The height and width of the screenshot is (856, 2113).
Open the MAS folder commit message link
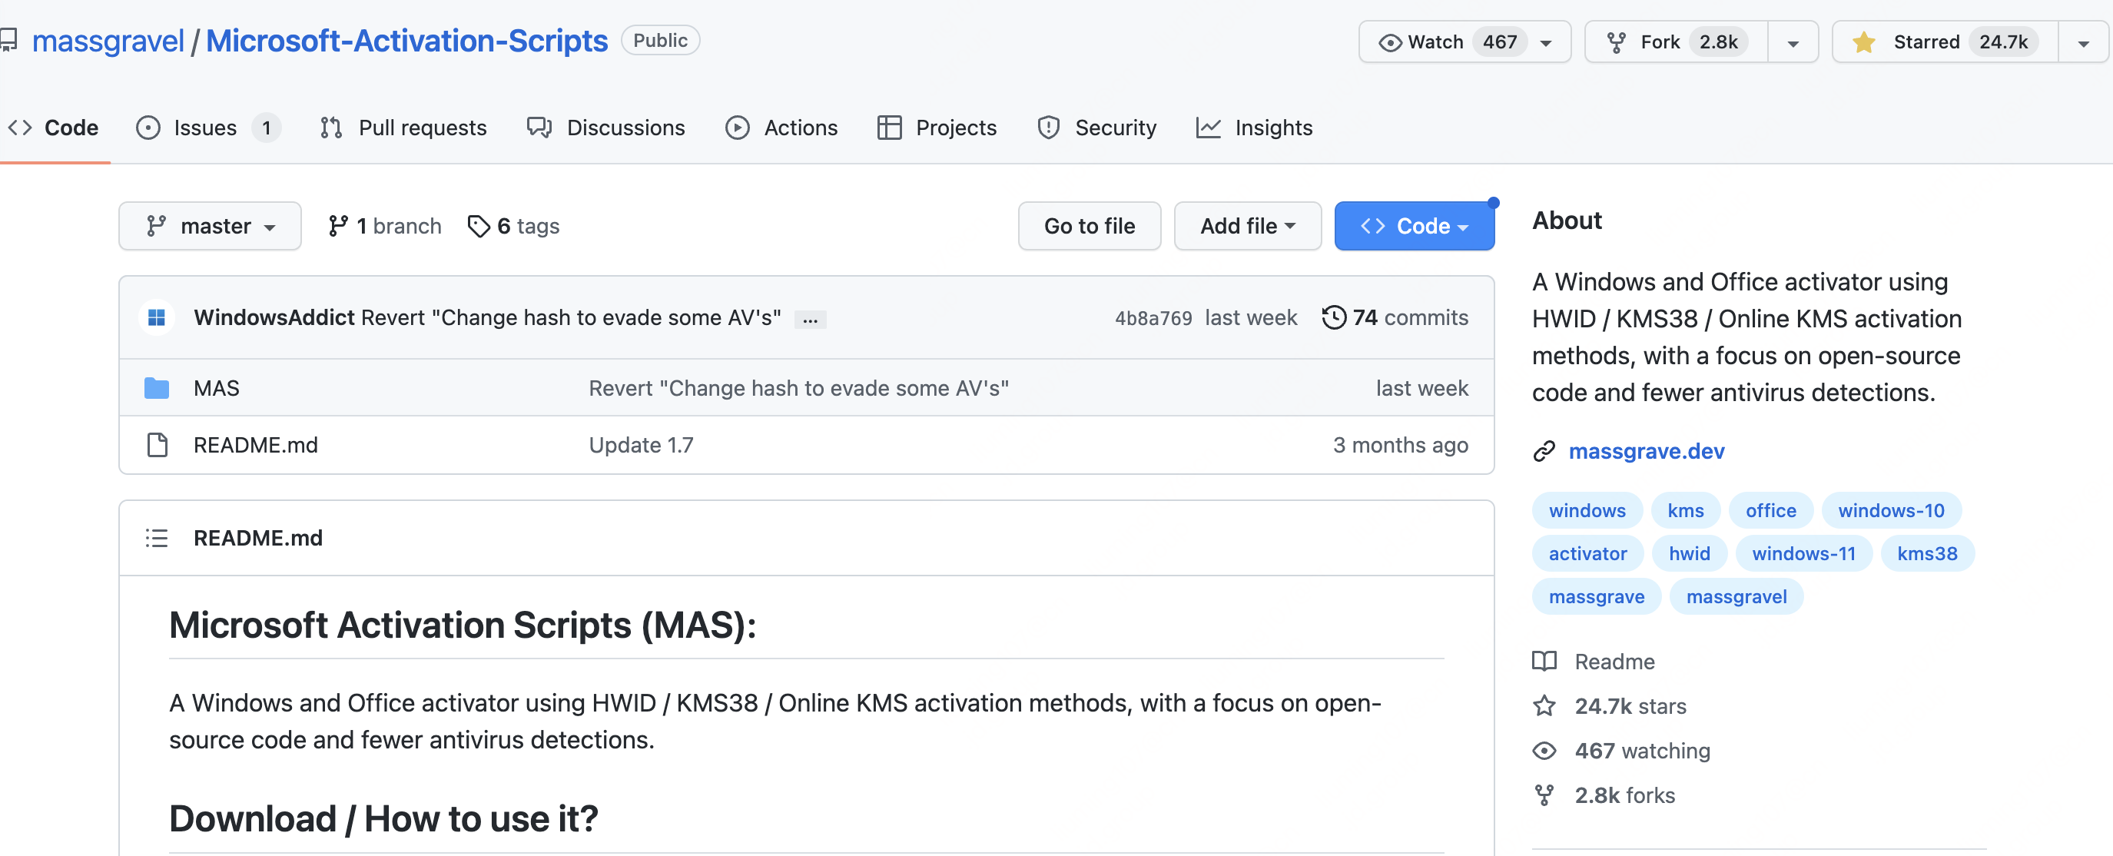point(799,389)
